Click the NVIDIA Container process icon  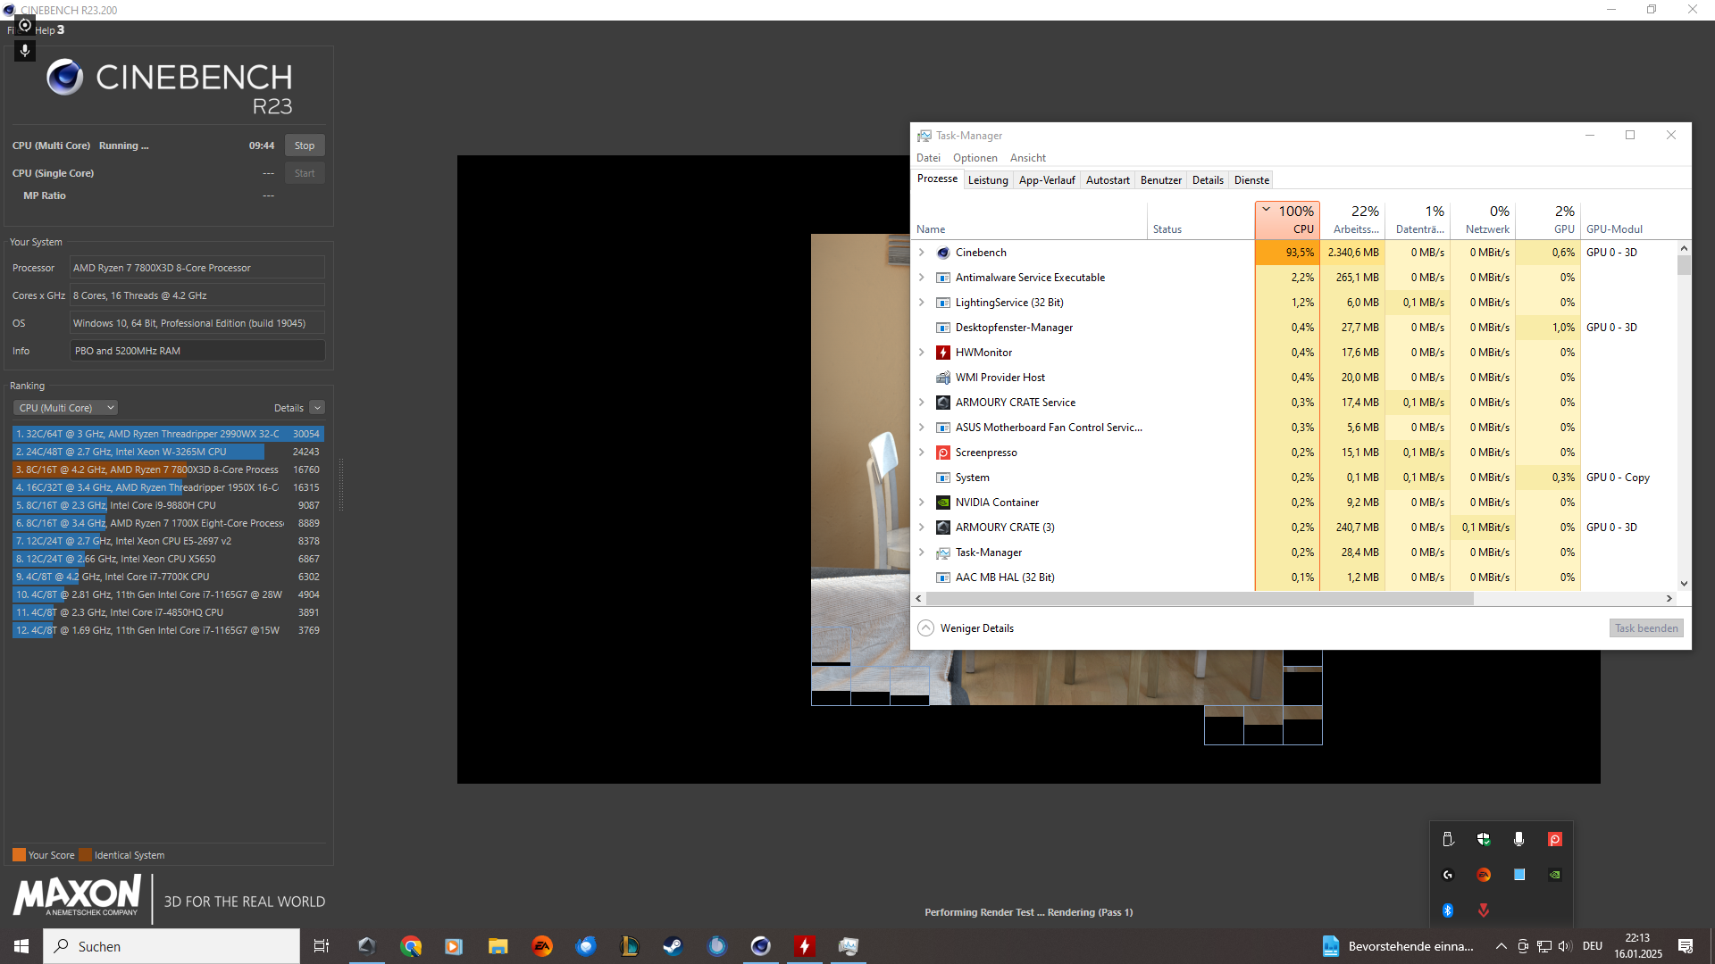[942, 503]
